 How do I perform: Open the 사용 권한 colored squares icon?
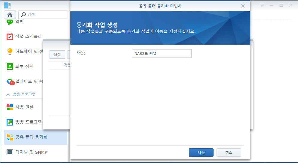pyautogui.click(x=10, y=107)
